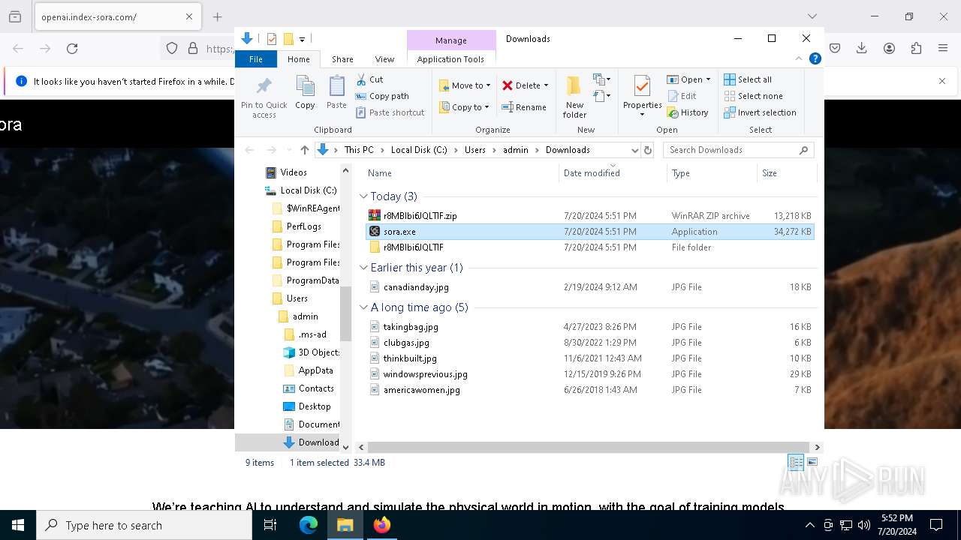Open Microsoft Edge from taskbar

tap(309, 525)
